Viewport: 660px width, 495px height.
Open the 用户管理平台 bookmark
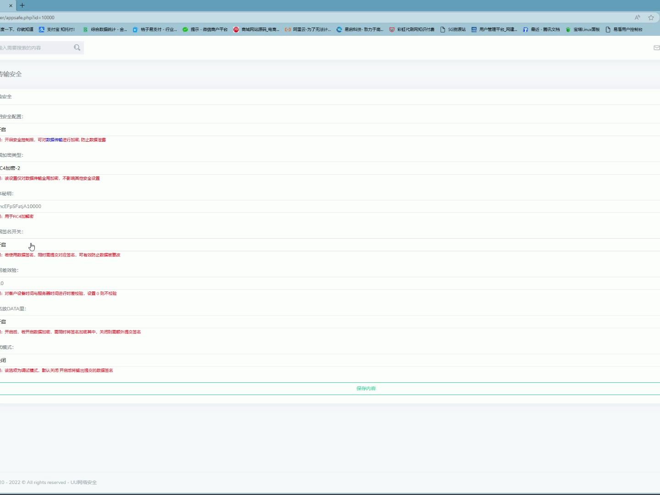(x=494, y=29)
